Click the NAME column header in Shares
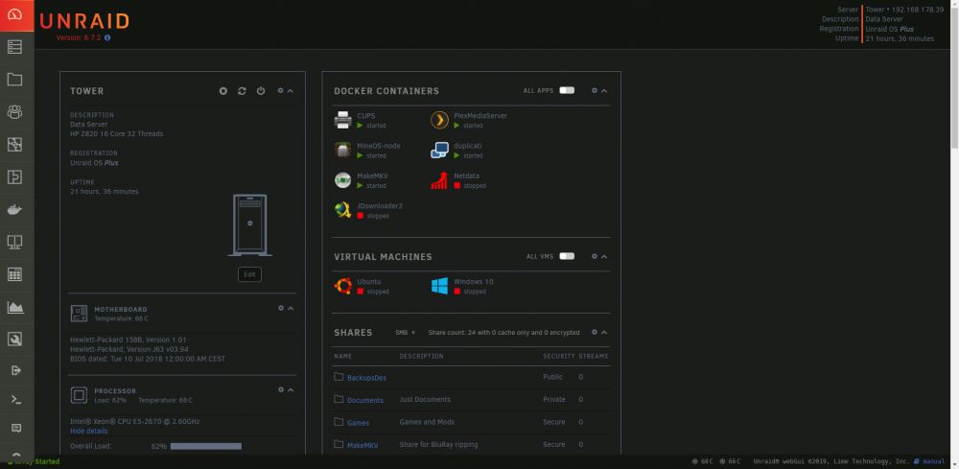This screenshot has width=959, height=469. [x=343, y=356]
